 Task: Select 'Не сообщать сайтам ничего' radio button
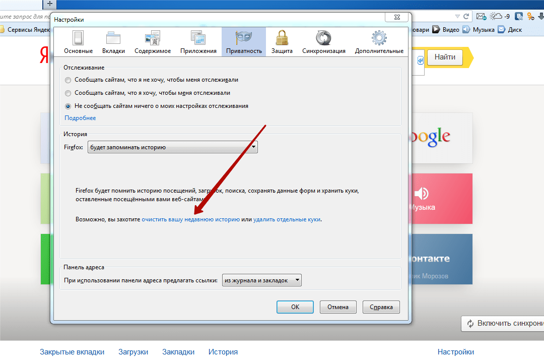(68, 106)
